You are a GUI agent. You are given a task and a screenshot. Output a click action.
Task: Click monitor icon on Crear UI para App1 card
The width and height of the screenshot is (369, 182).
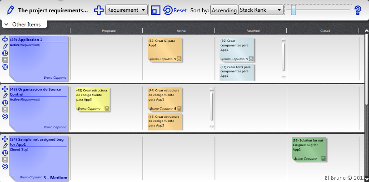[180, 59]
